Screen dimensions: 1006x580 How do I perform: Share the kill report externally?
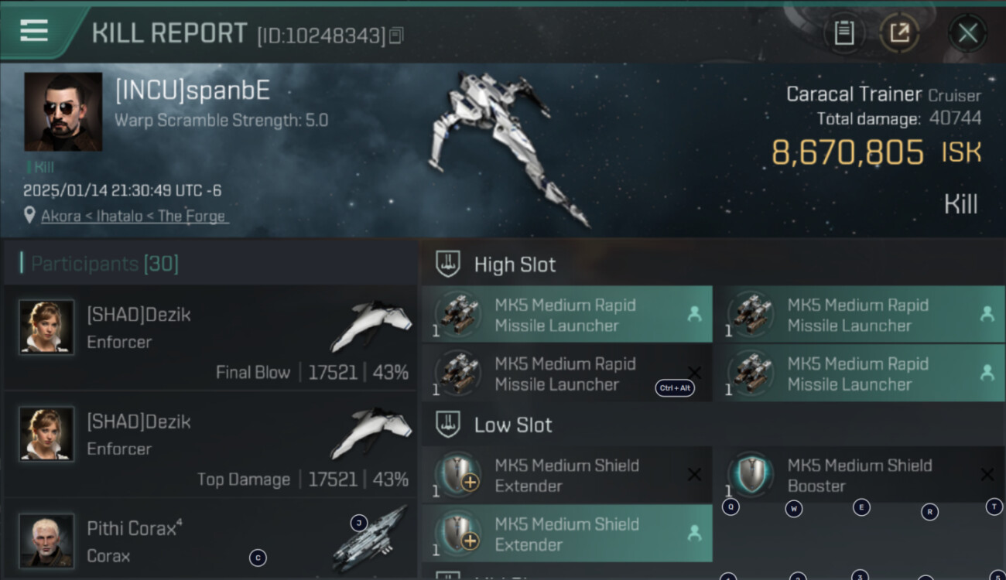coord(899,32)
